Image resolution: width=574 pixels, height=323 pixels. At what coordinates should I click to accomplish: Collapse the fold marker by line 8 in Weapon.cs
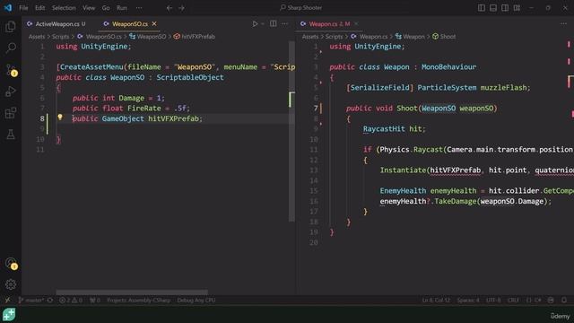[x=321, y=124]
